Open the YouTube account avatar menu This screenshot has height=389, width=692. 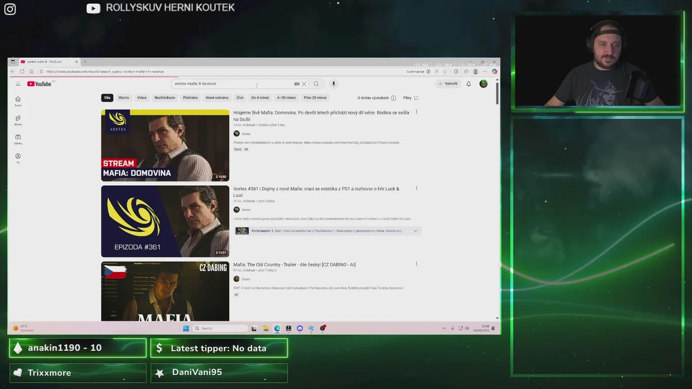[483, 84]
